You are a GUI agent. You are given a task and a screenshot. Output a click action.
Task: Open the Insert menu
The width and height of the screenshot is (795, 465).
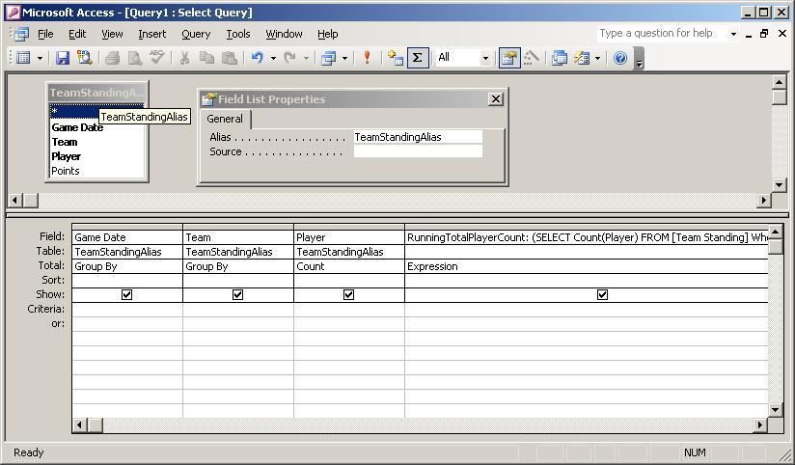click(152, 34)
